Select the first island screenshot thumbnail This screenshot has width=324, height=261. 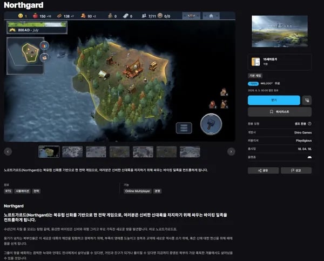(x=49, y=152)
